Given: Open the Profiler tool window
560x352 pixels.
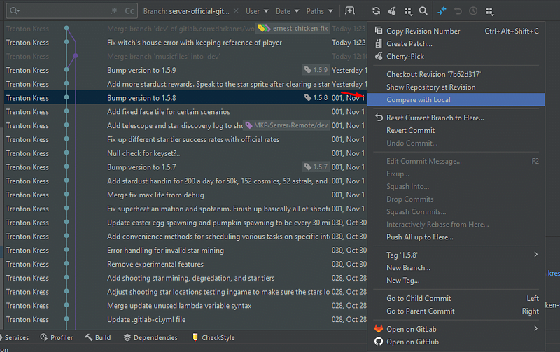Looking at the screenshot, I should click(57, 337).
